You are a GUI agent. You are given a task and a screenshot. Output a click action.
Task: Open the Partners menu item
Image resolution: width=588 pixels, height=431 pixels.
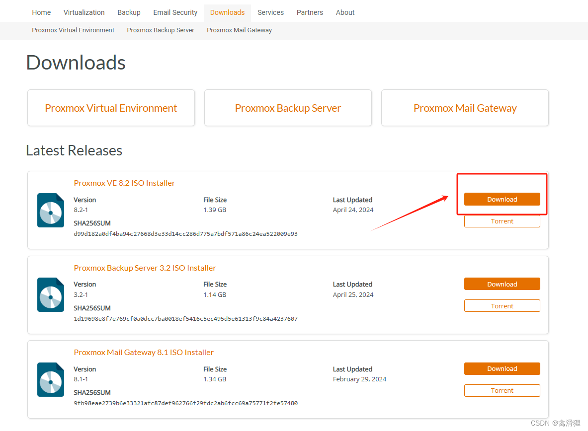point(310,12)
